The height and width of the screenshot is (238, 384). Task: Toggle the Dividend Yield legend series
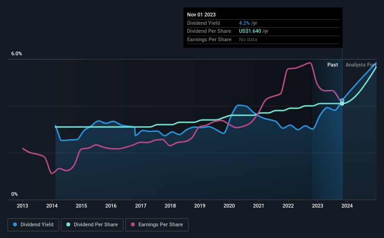[x=33, y=225]
